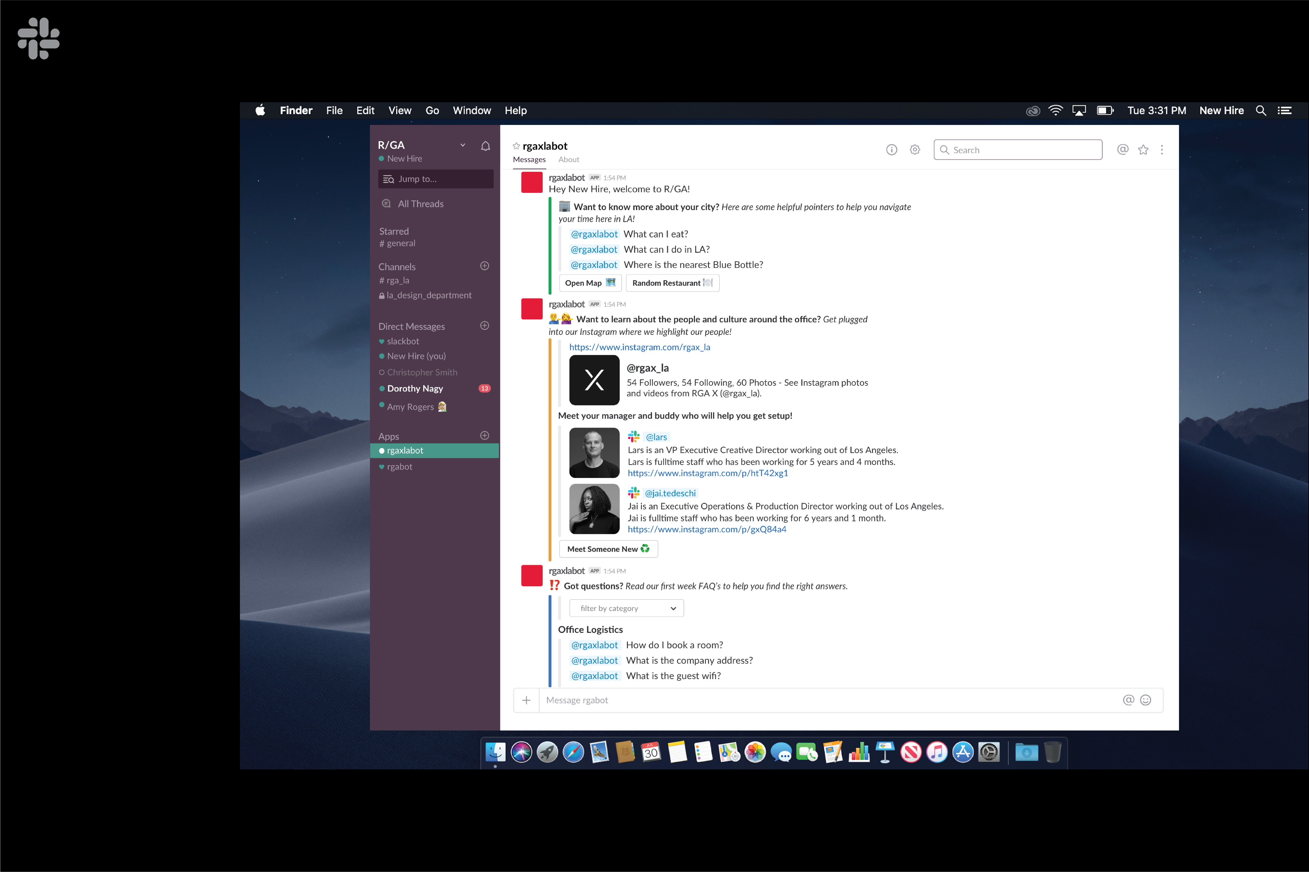The height and width of the screenshot is (872, 1309).
Task: Open the Go menu
Action: (x=432, y=111)
